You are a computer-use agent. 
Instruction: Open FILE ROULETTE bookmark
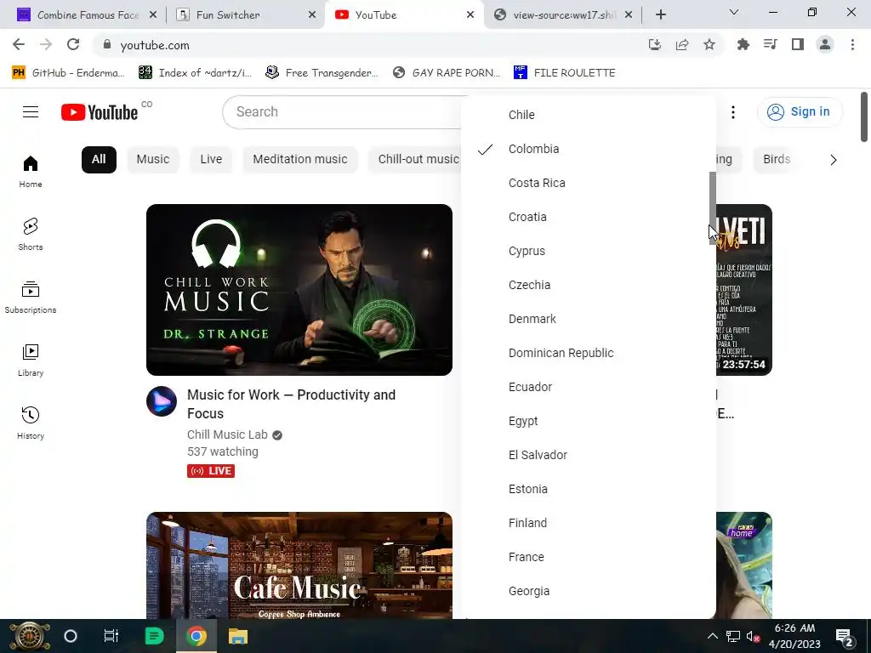point(565,73)
